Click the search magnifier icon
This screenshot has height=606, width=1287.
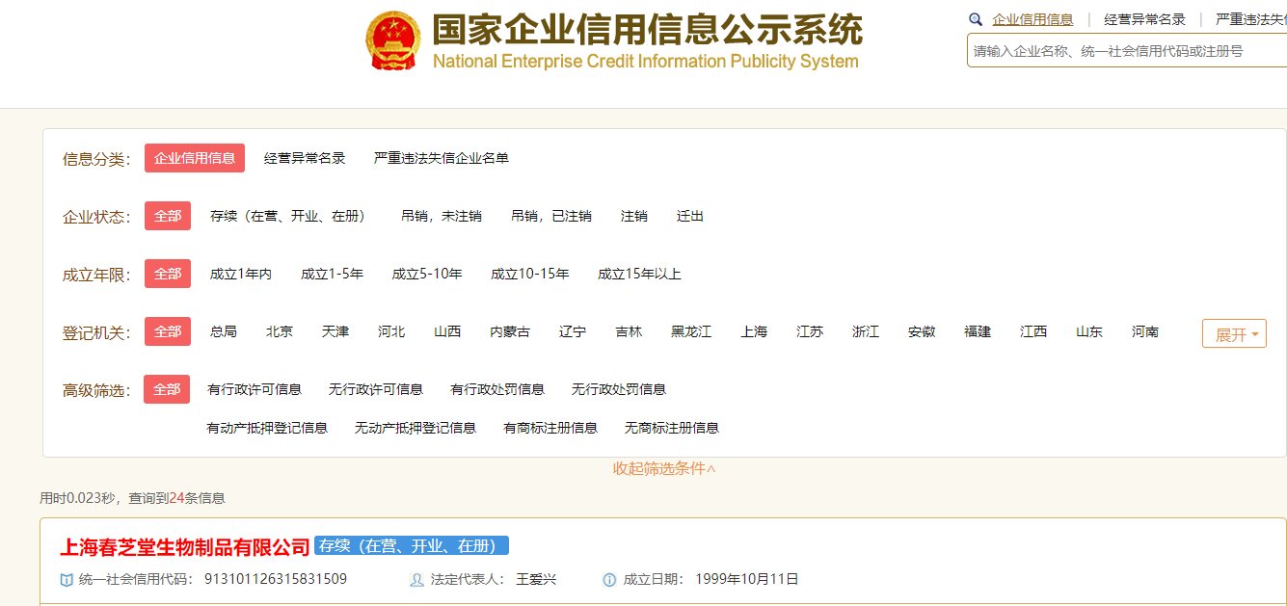[977, 18]
